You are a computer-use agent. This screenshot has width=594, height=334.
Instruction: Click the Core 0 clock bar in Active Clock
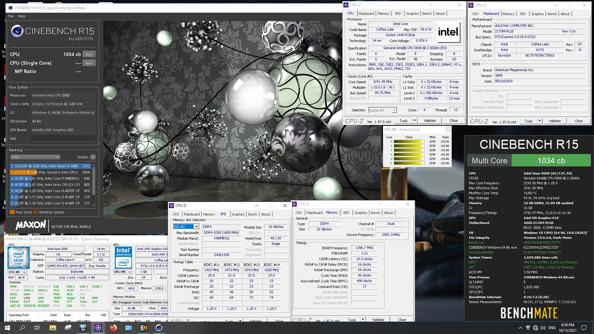(x=409, y=142)
